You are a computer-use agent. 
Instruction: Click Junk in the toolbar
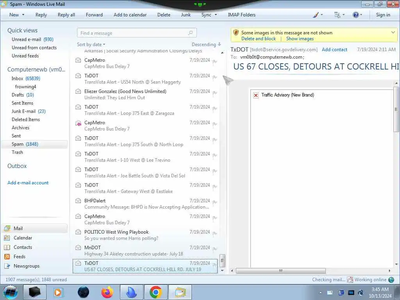tap(186, 15)
